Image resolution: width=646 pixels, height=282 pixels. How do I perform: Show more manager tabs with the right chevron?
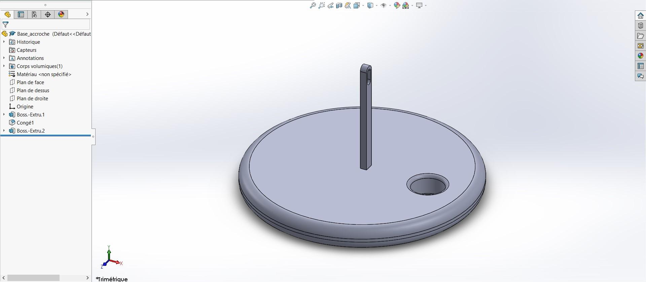tap(87, 14)
